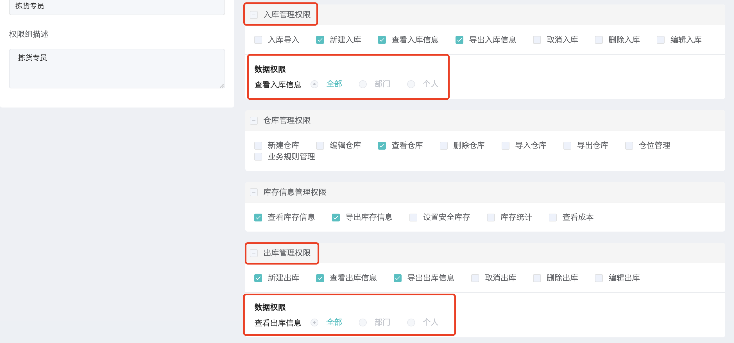The height and width of the screenshot is (343, 734).
Task: Collapse the 库存信息管理权限 section toggle
Action: (x=253, y=193)
